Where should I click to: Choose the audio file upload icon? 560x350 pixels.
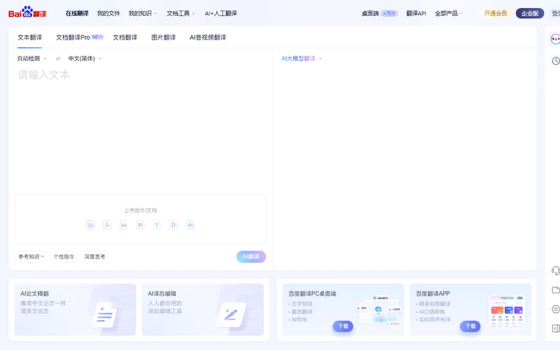pyautogui.click(x=190, y=225)
